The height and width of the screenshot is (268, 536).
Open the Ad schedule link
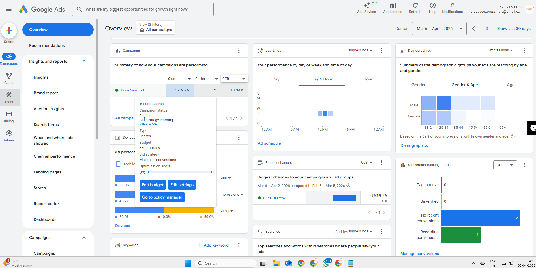pyautogui.click(x=269, y=143)
